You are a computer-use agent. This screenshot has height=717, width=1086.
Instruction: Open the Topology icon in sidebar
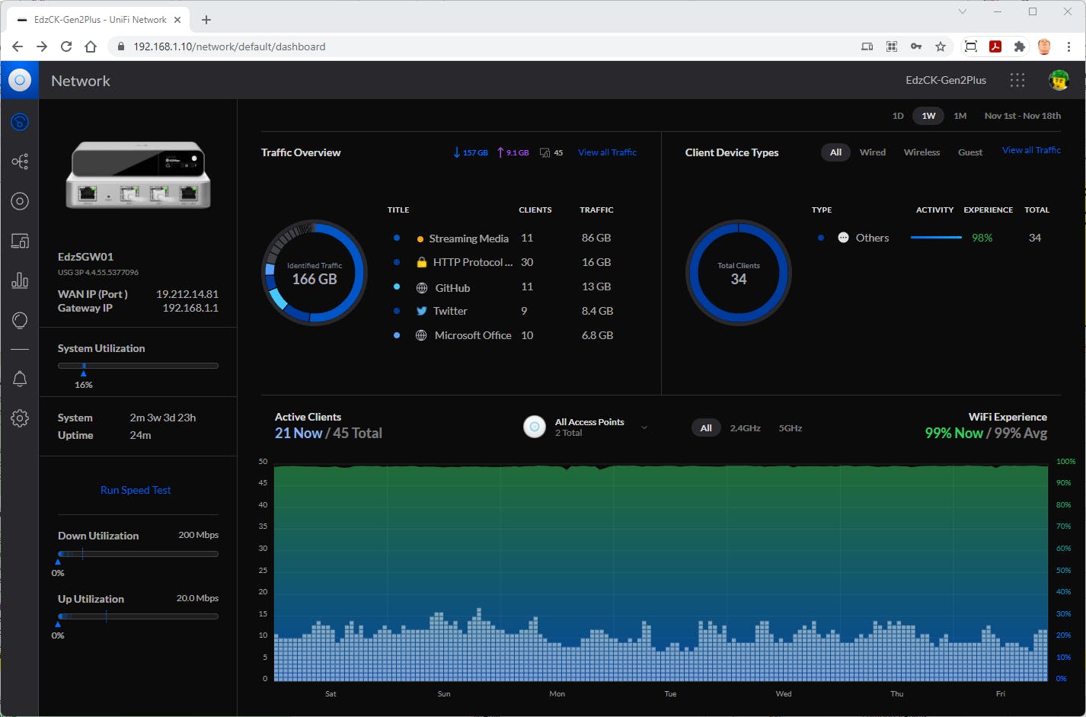[x=20, y=162]
